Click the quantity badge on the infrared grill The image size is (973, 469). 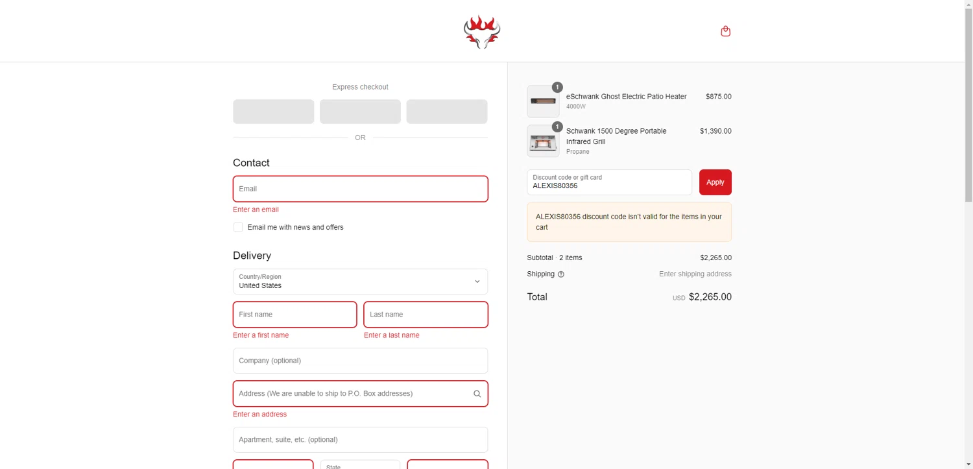tap(557, 126)
